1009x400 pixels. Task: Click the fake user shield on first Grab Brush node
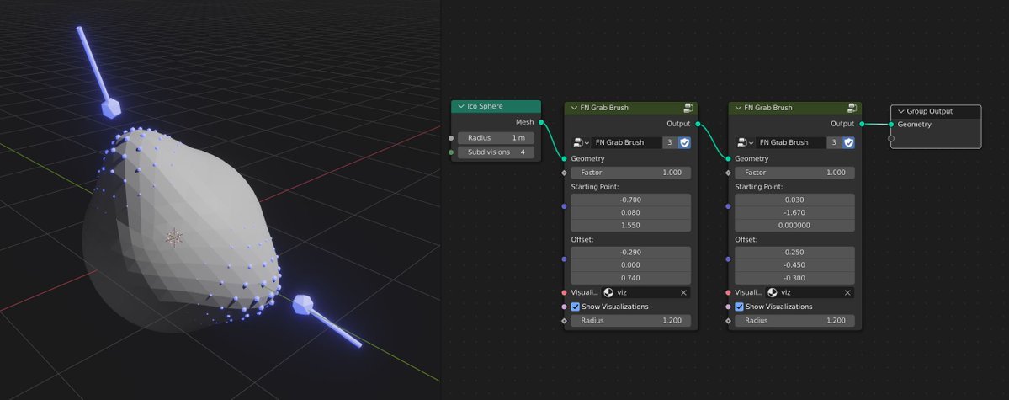point(684,142)
